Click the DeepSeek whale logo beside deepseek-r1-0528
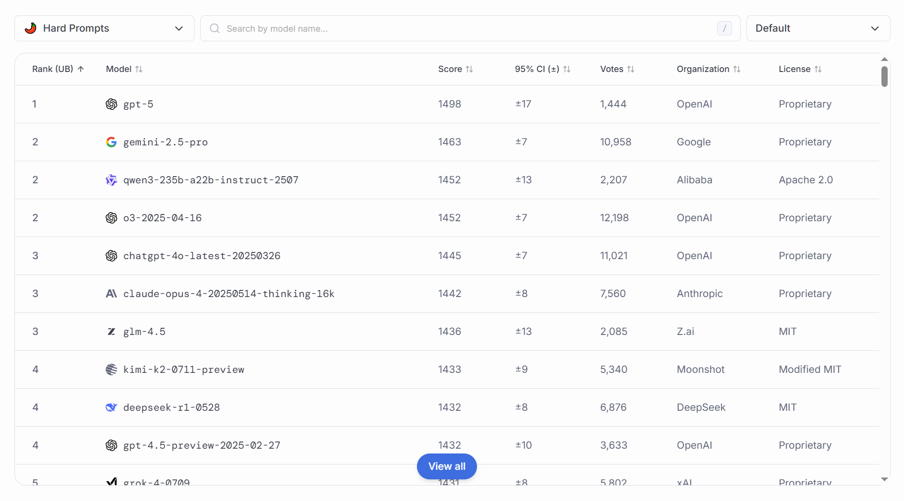The height and width of the screenshot is (501, 904). point(111,407)
